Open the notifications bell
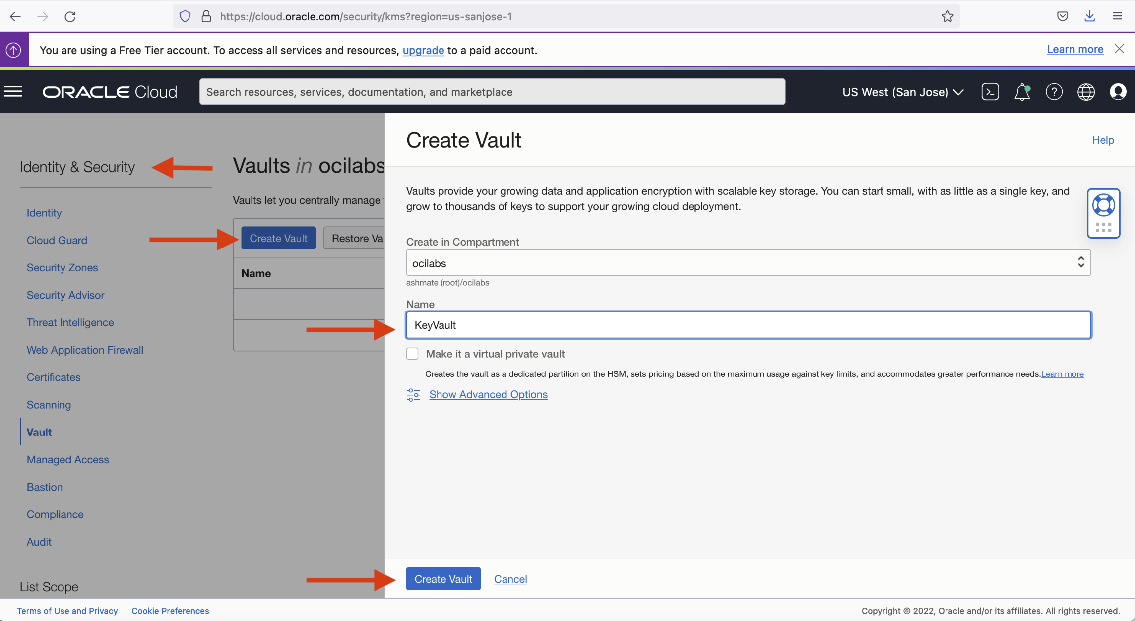 tap(1022, 91)
